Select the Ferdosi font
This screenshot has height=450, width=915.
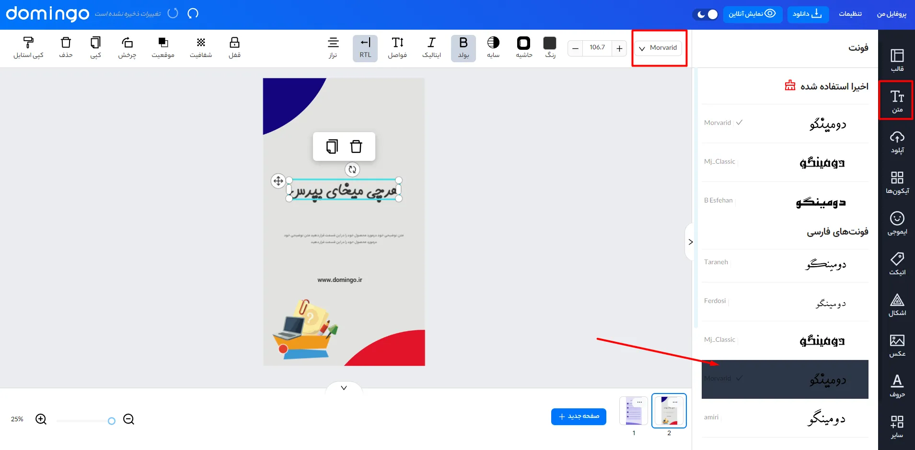point(785,302)
